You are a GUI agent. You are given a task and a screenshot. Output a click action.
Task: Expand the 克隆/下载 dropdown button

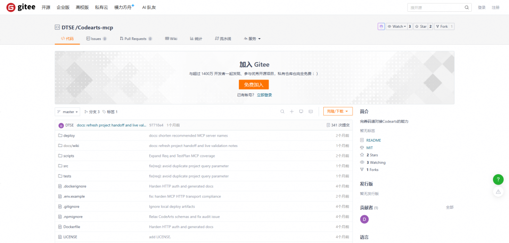click(338, 112)
